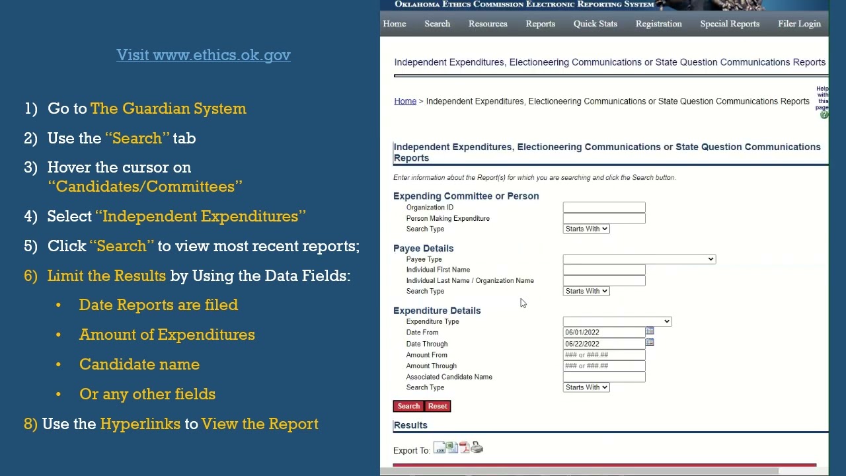This screenshot has height=476, width=846.
Task: Export results to Excel spreadsheet icon
Action: coord(452,448)
